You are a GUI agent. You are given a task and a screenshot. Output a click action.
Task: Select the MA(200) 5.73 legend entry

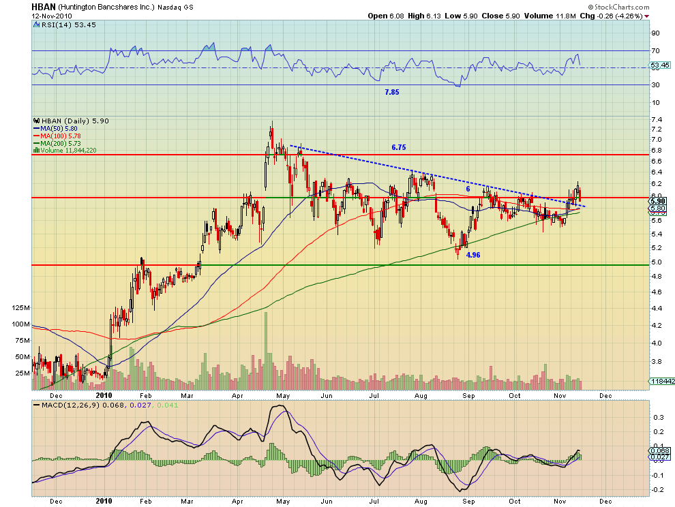click(x=57, y=143)
